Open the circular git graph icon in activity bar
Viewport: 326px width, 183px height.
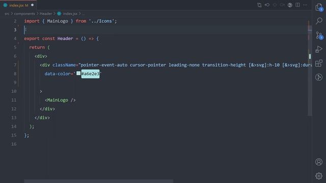(319, 77)
